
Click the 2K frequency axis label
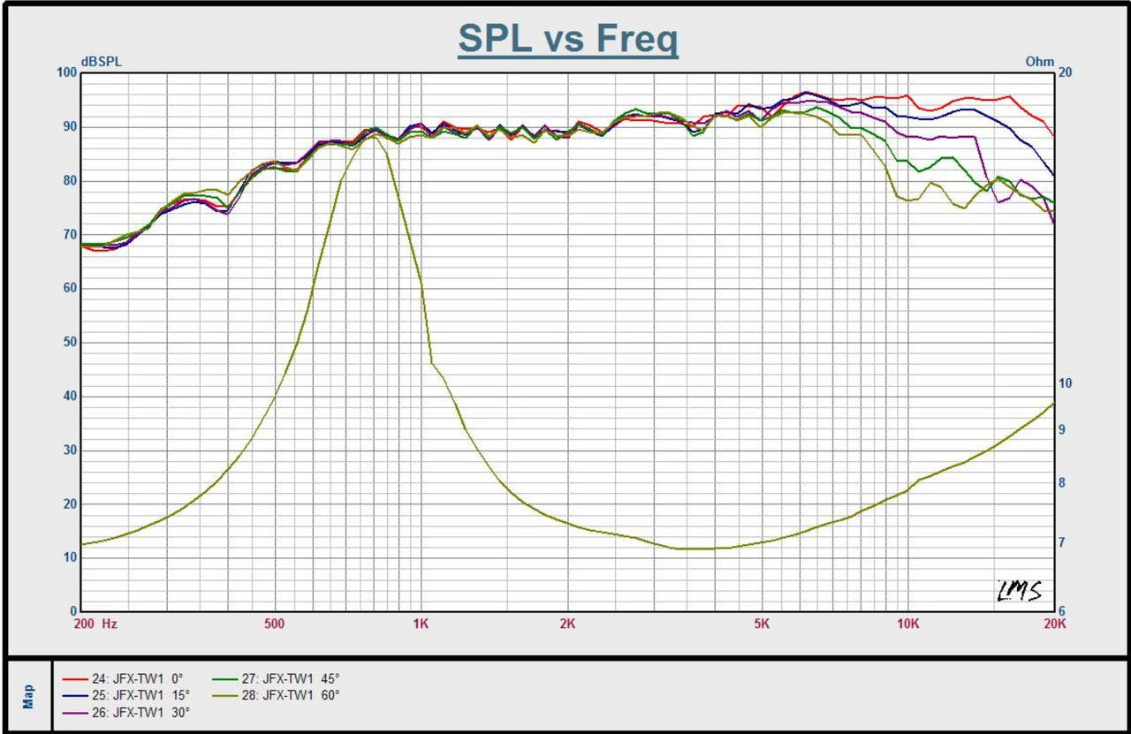(567, 624)
